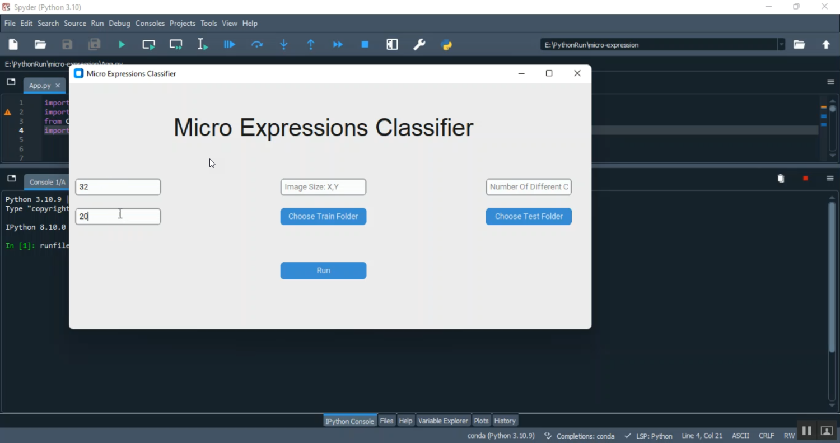Click the Choose Train Folder button

click(x=323, y=217)
